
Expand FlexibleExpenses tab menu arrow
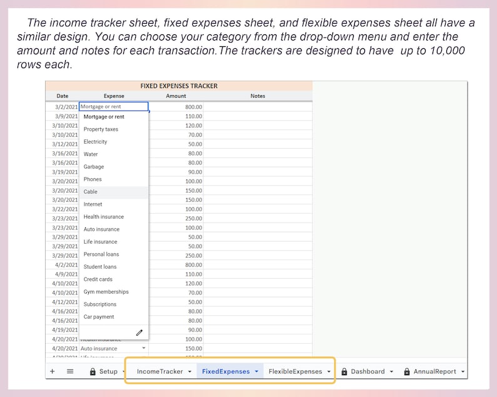point(329,371)
